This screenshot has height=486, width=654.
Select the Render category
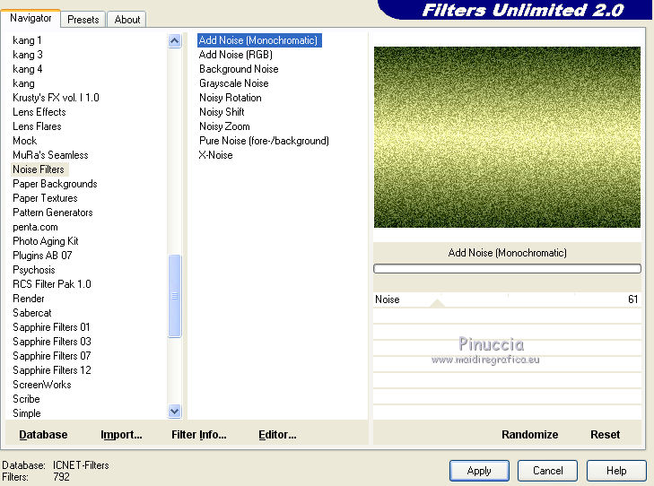[29, 299]
